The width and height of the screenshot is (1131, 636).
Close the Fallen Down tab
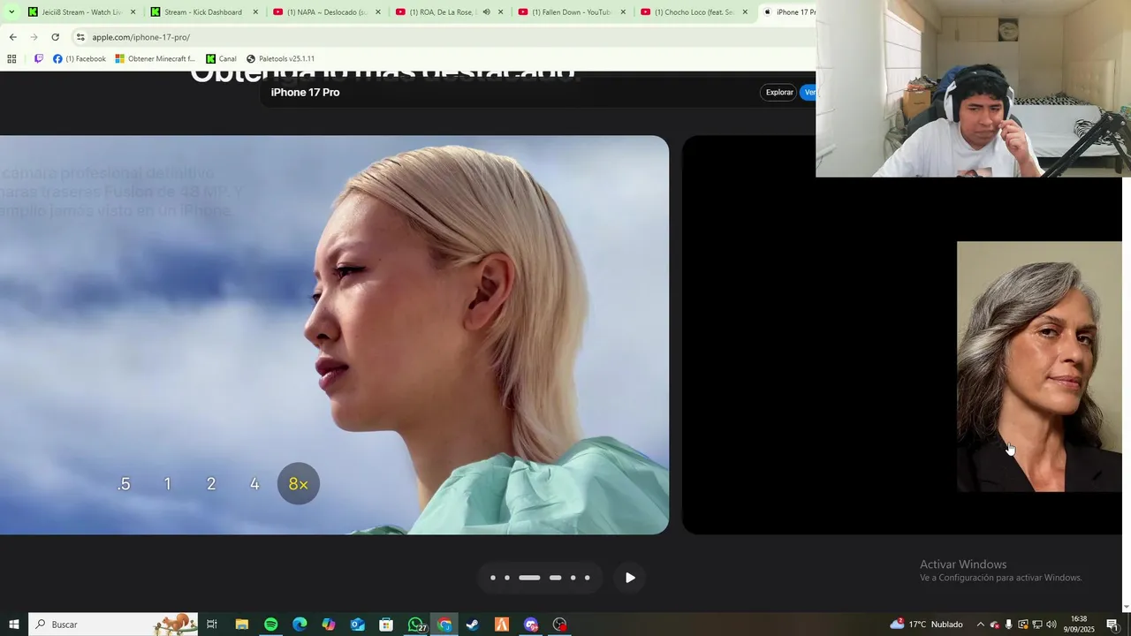click(623, 12)
